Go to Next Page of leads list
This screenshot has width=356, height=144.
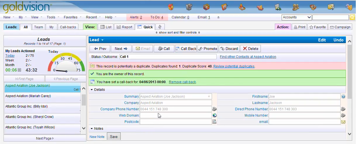[x=45, y=138]
